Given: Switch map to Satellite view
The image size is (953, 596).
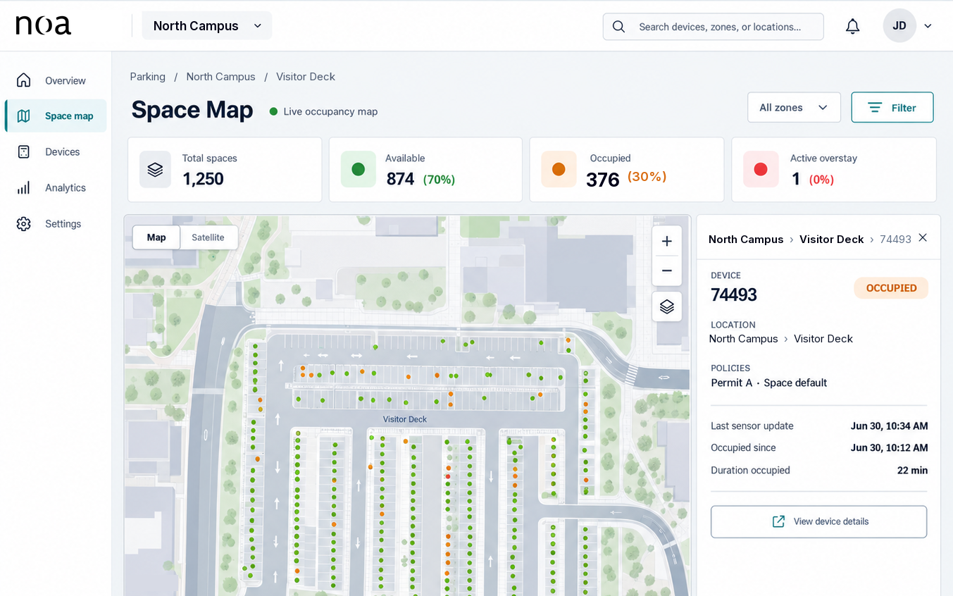Looking at the screenshot, I should coord(208,237).
